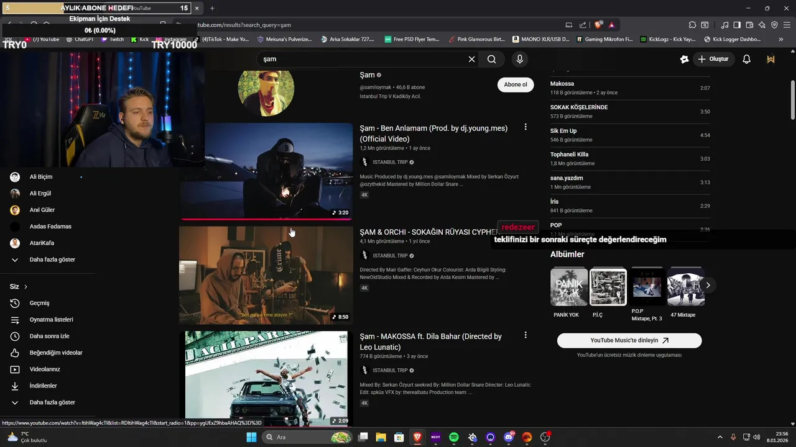This screenshot has width=796, height=447.
Task: Click the Oluştur create button
Action: 713,59
